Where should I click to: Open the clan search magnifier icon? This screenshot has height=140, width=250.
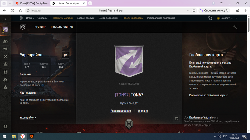235,27
